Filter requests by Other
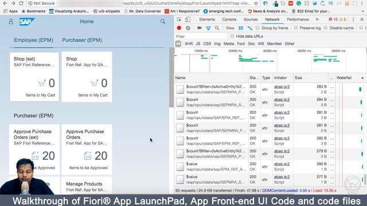 (x=290, y=43)
